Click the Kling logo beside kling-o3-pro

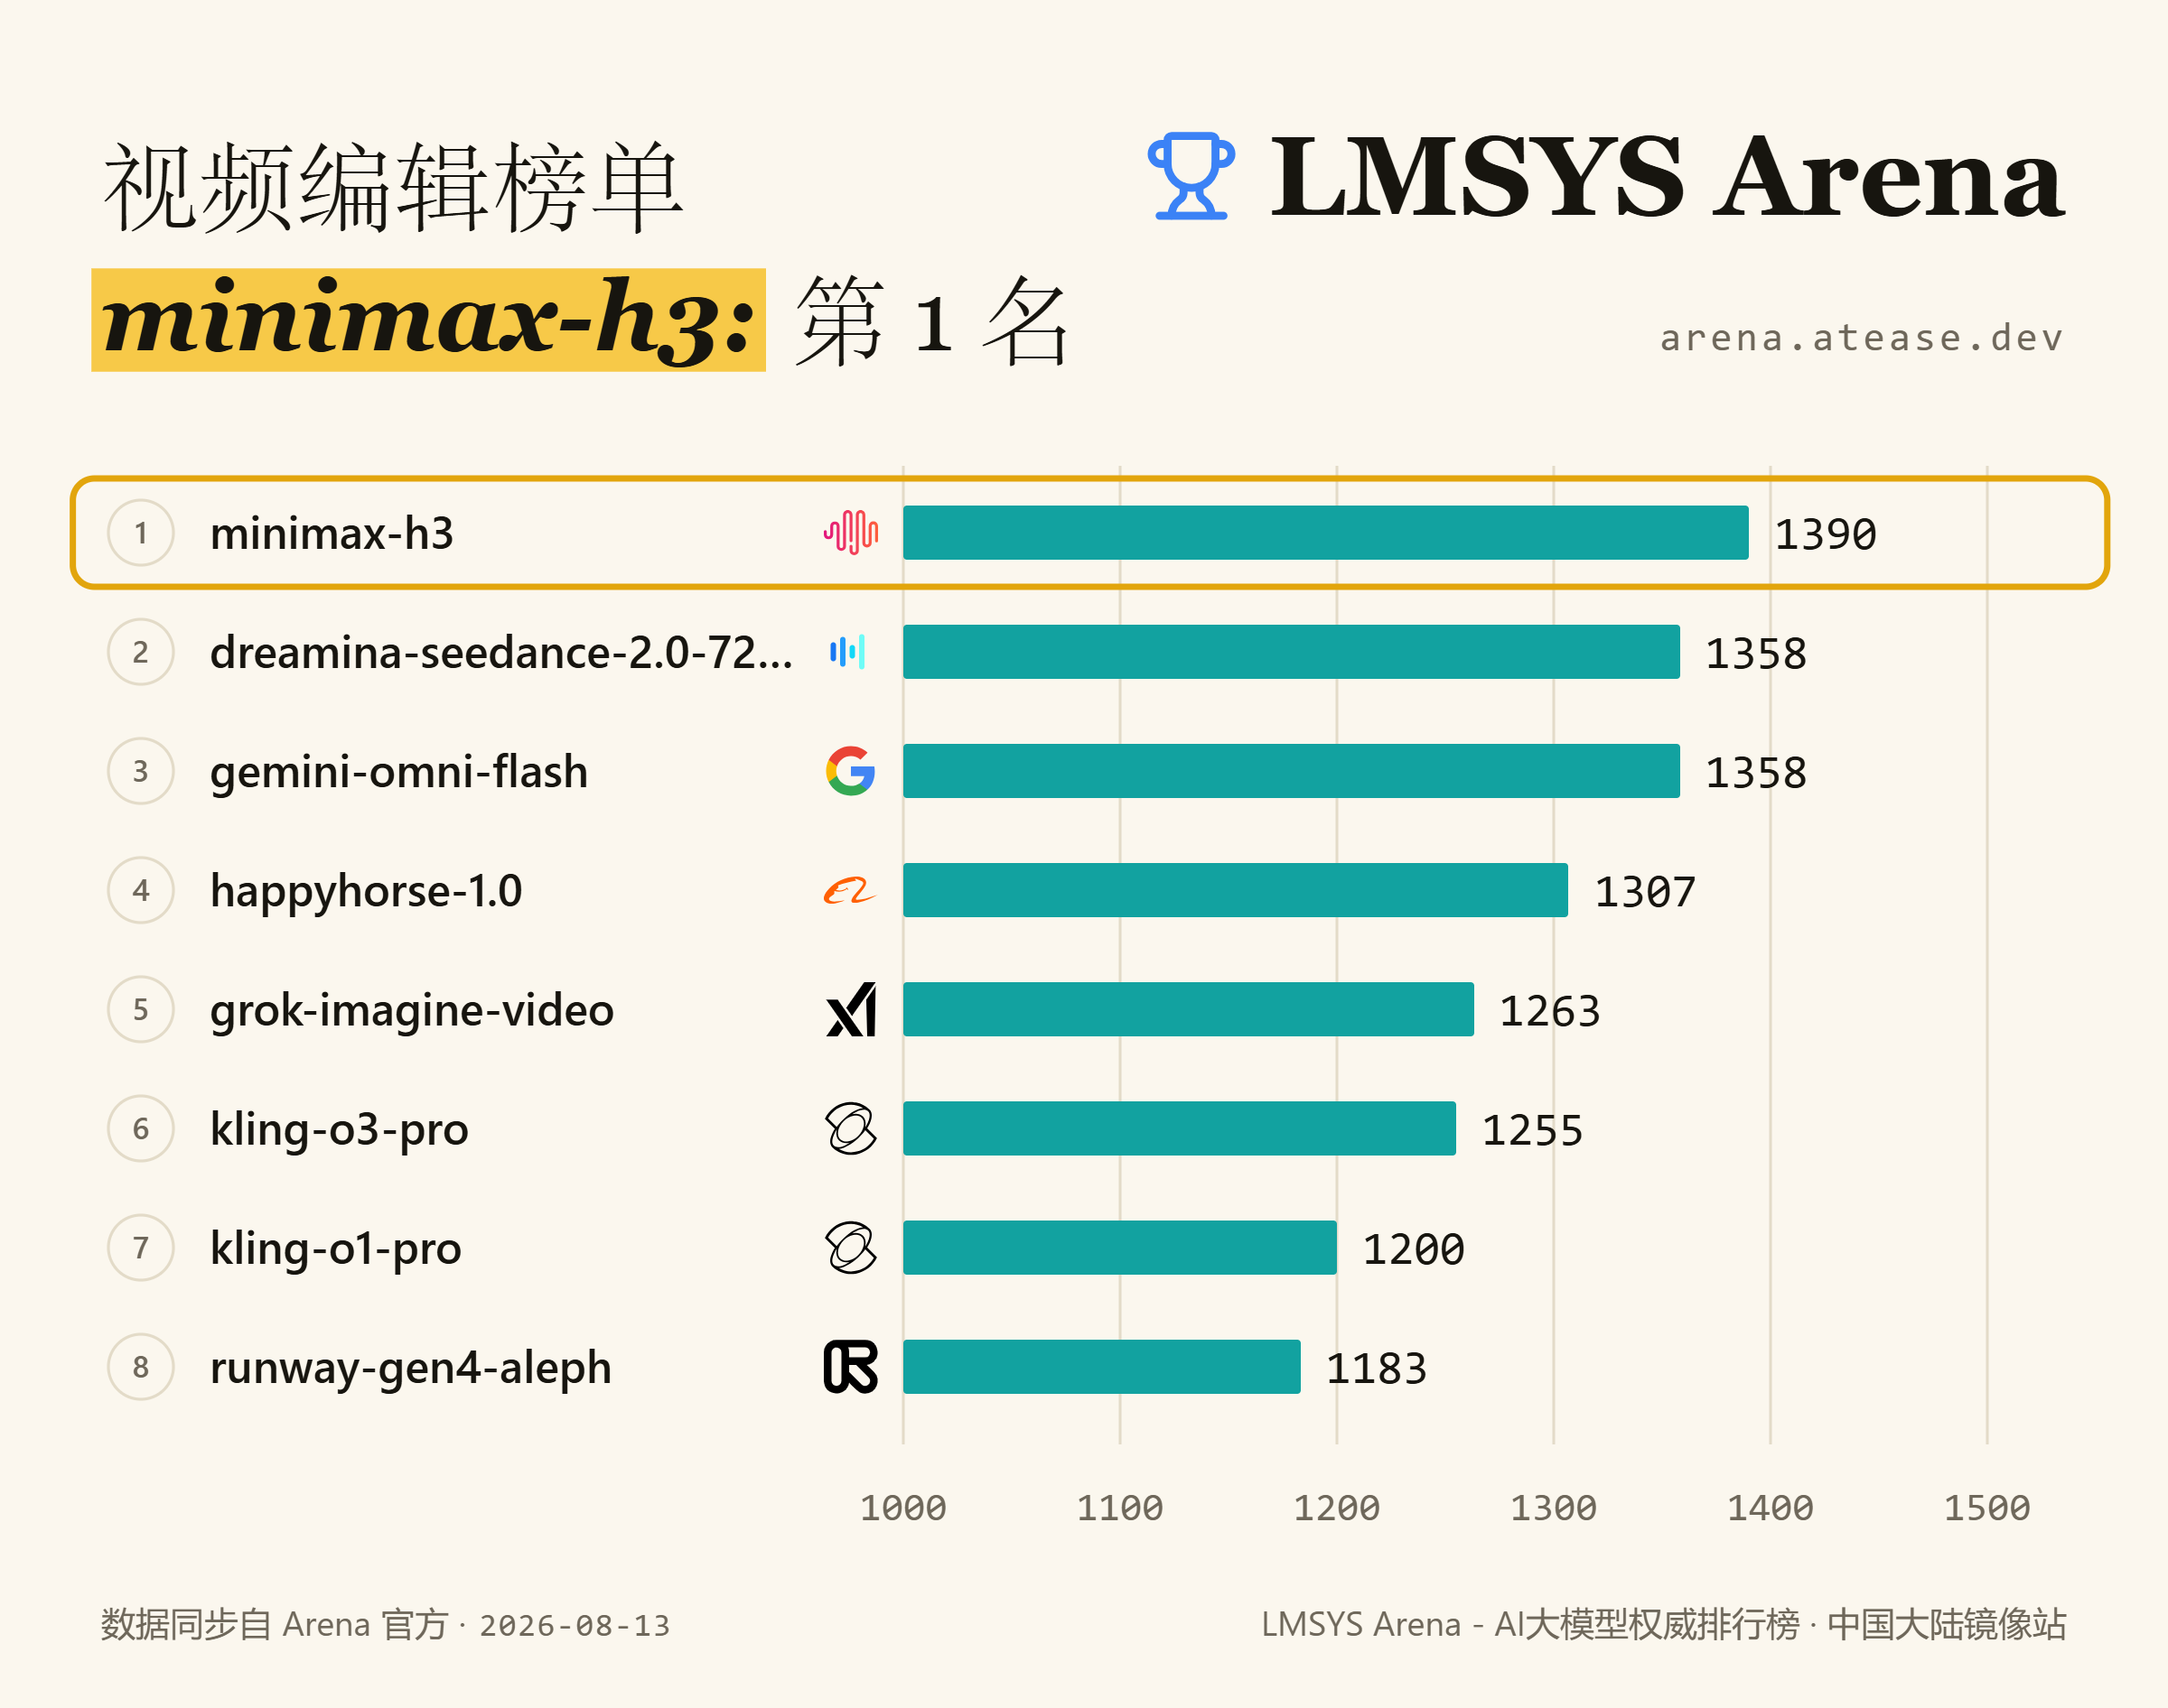click(x=850, y=1128)
